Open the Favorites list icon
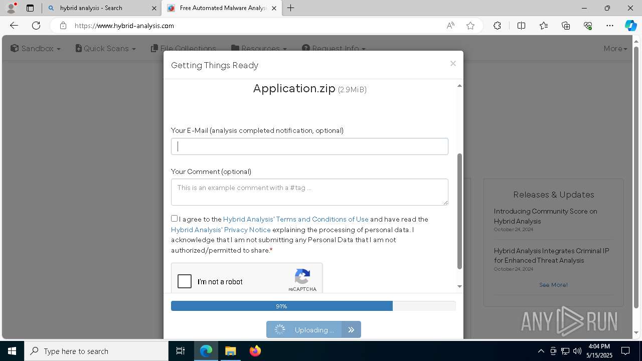 544,26
